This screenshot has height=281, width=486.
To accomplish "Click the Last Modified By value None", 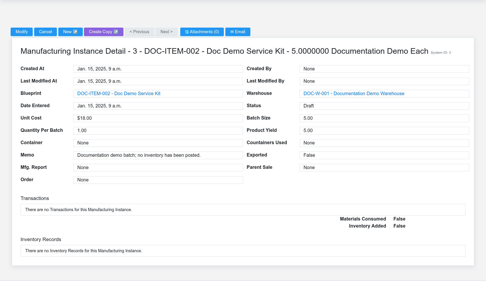I will coord(384,81).
